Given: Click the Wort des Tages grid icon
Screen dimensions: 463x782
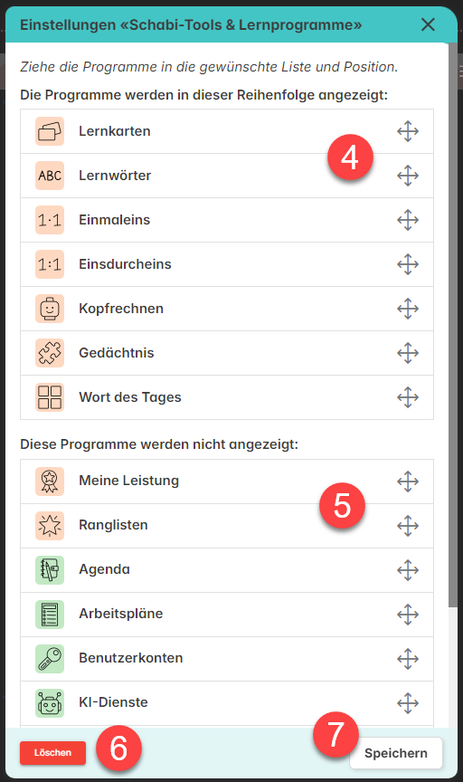Looking at the screenshot, I should [x=50, y=397].
